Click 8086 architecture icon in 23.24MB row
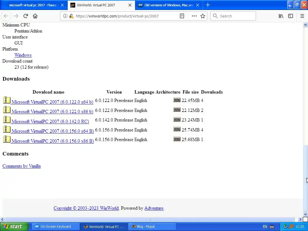 pos(177,119)
